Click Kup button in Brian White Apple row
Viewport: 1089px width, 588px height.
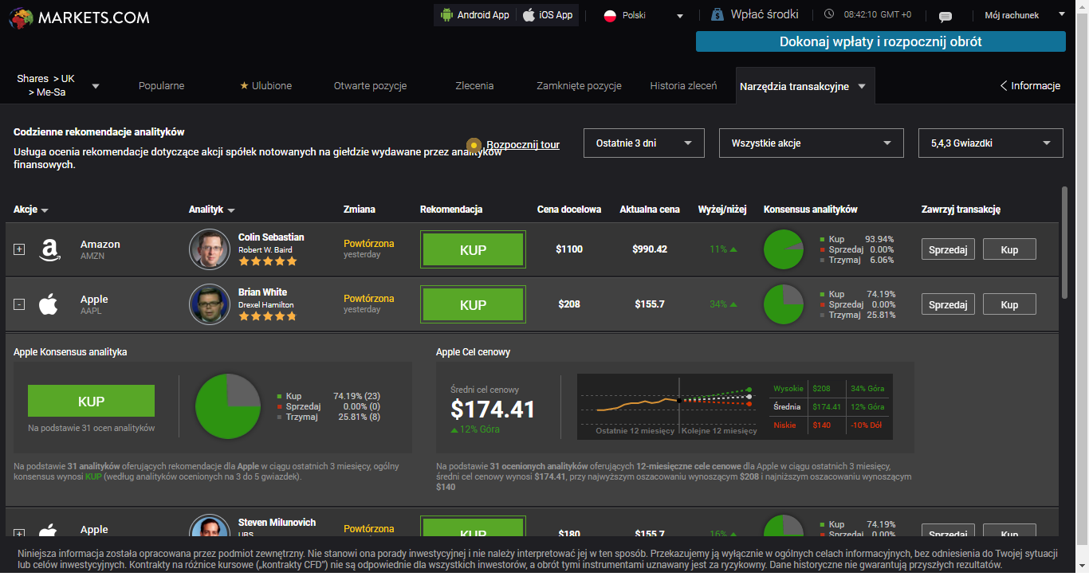1009,304
